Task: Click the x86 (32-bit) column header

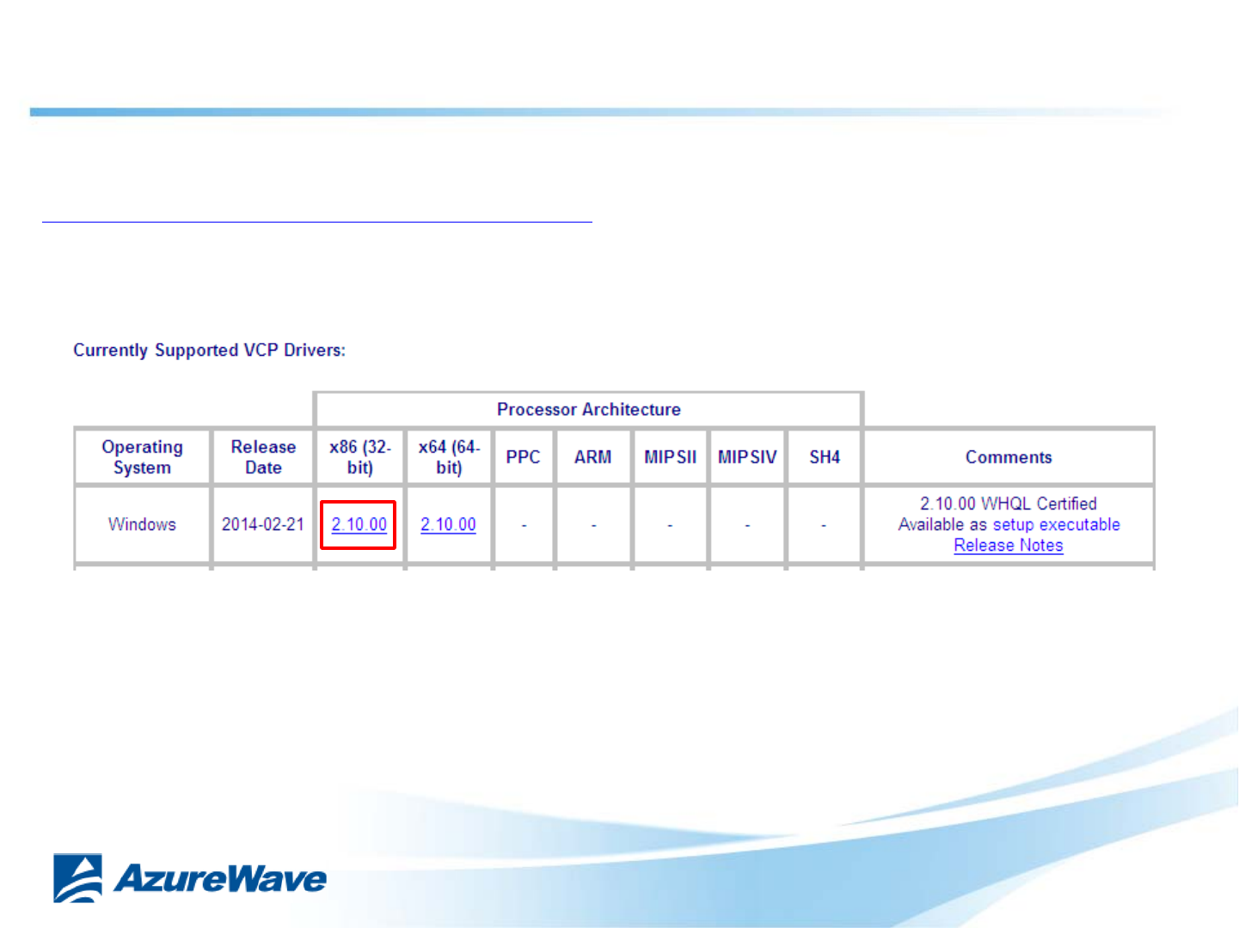Action: [360, 457]
